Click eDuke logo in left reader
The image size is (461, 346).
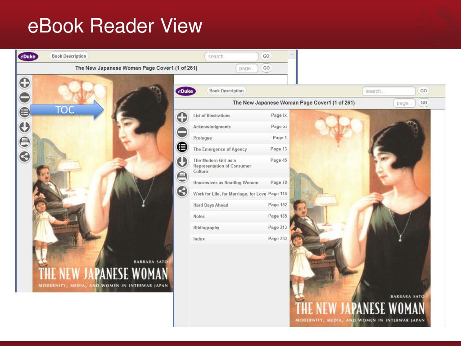click(28, 56)
